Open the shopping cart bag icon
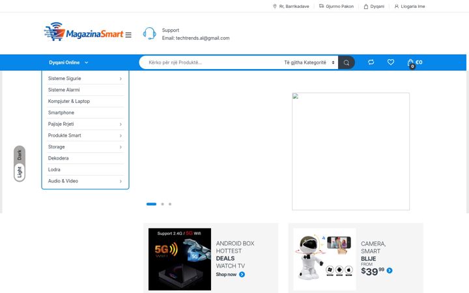 coord(410,63)
